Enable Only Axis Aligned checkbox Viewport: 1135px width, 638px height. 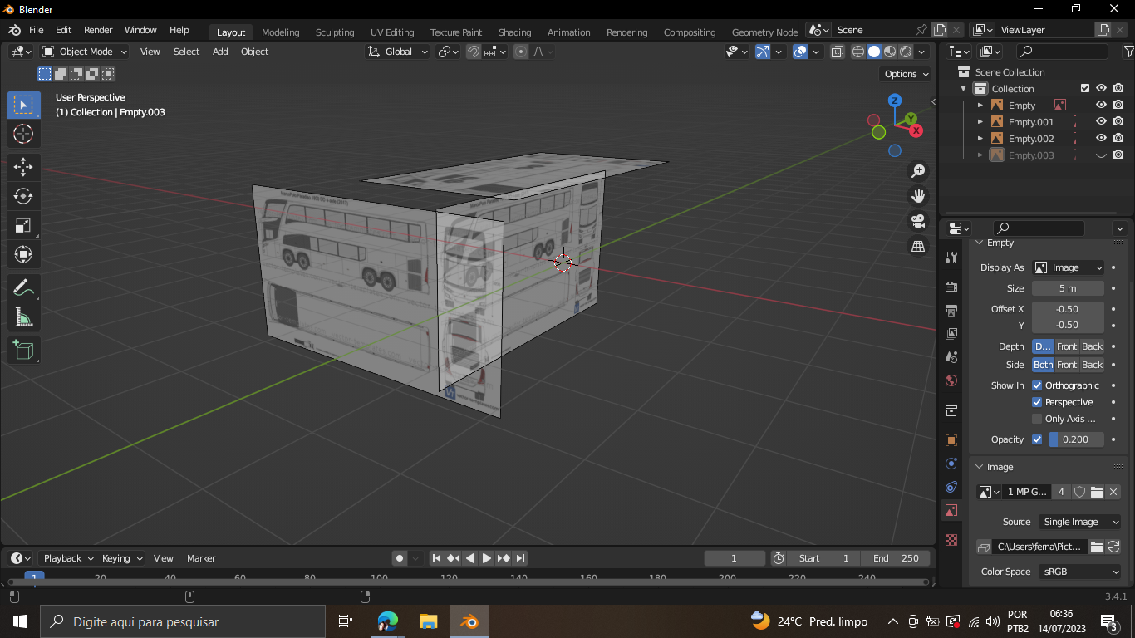(1037, 419)
